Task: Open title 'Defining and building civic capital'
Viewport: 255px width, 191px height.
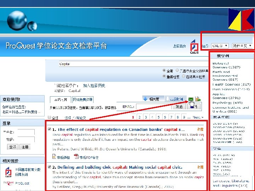Action: click(x=120, y=167)
